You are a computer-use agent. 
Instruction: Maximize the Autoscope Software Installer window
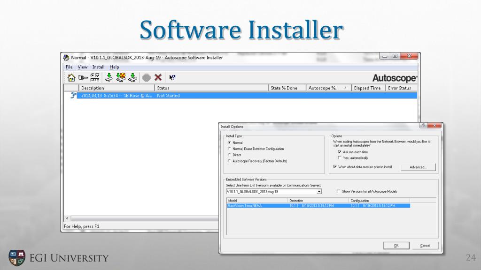pos(395,56)
